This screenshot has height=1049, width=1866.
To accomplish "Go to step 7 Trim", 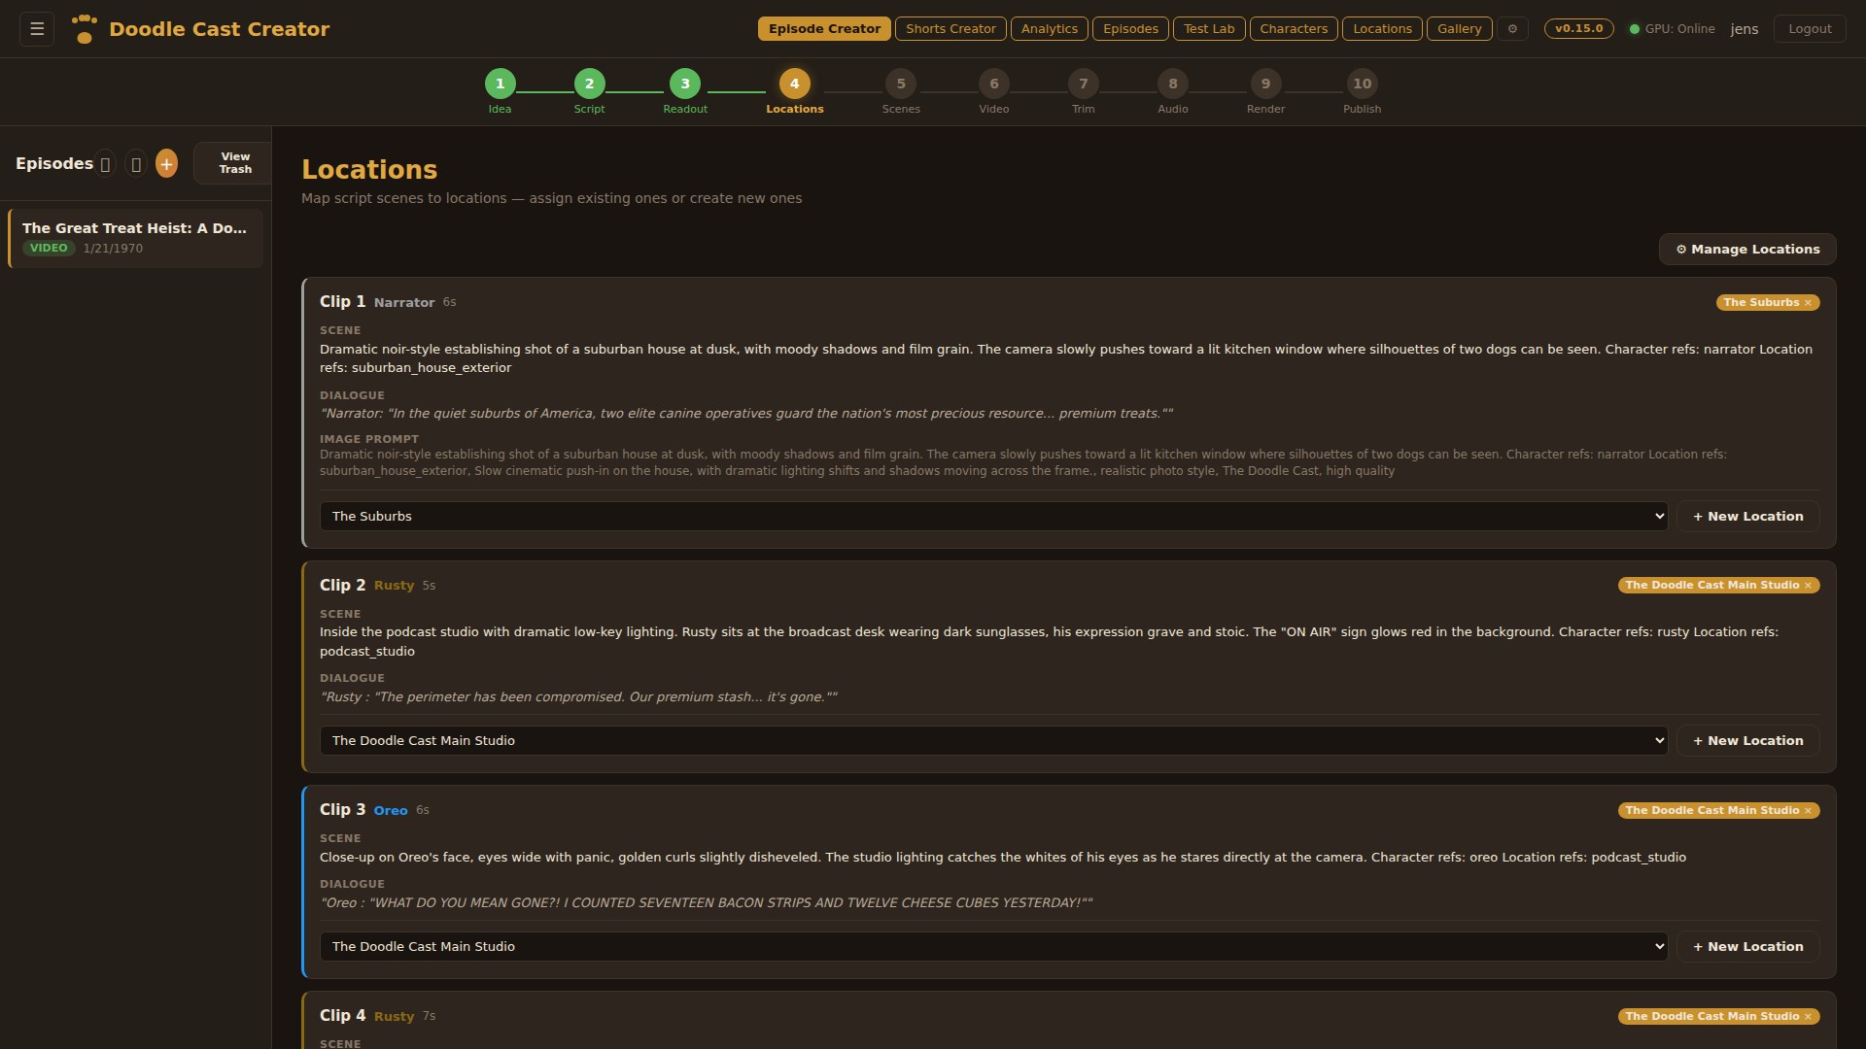I will coord(1082,82).
